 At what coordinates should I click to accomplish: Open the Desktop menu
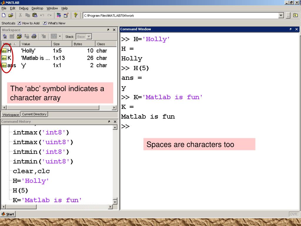point(37,8)
